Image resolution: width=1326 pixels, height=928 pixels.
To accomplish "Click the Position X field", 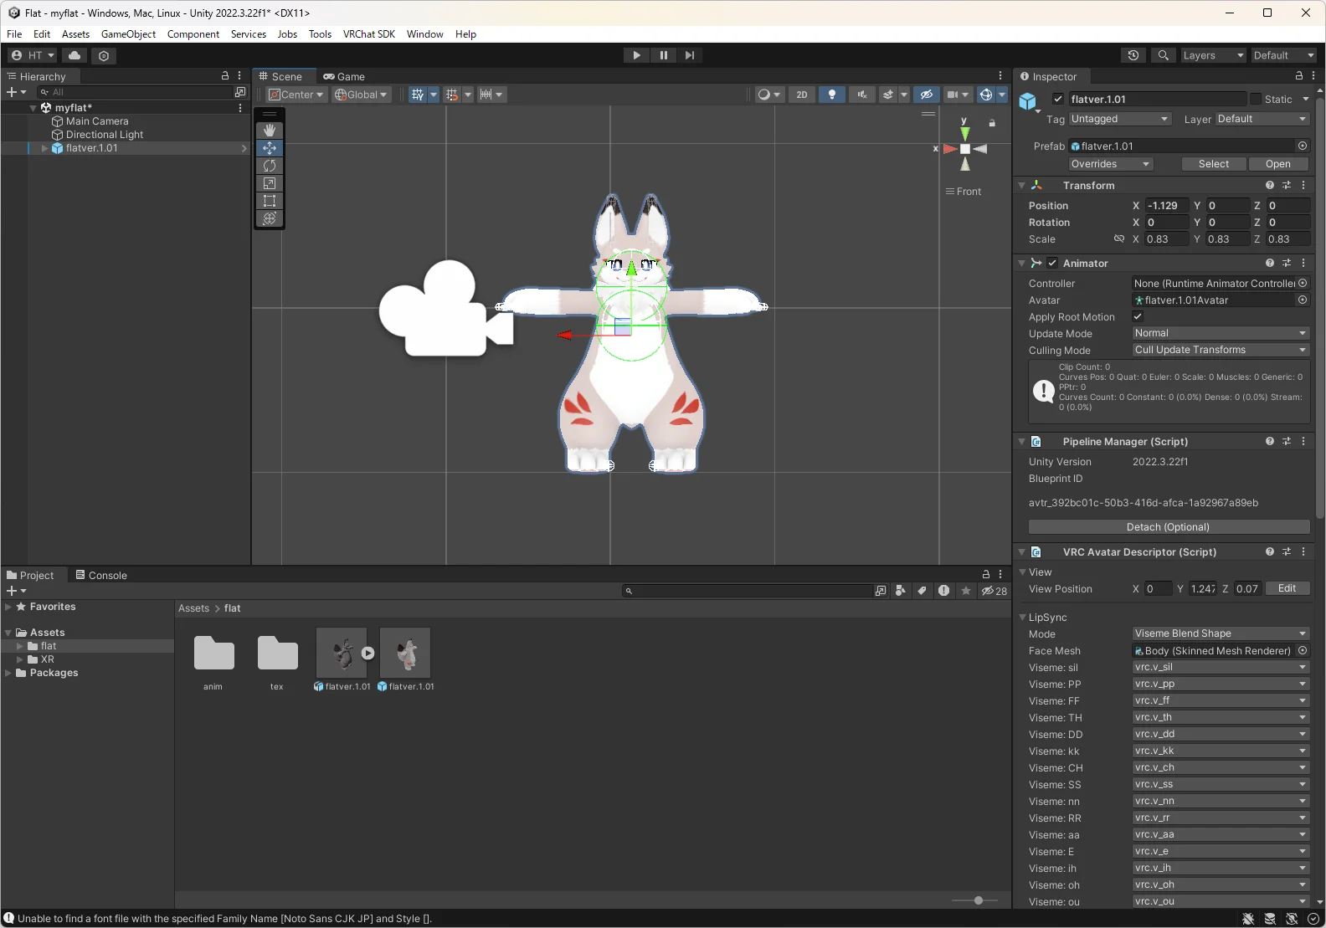I will point(1166,206).
